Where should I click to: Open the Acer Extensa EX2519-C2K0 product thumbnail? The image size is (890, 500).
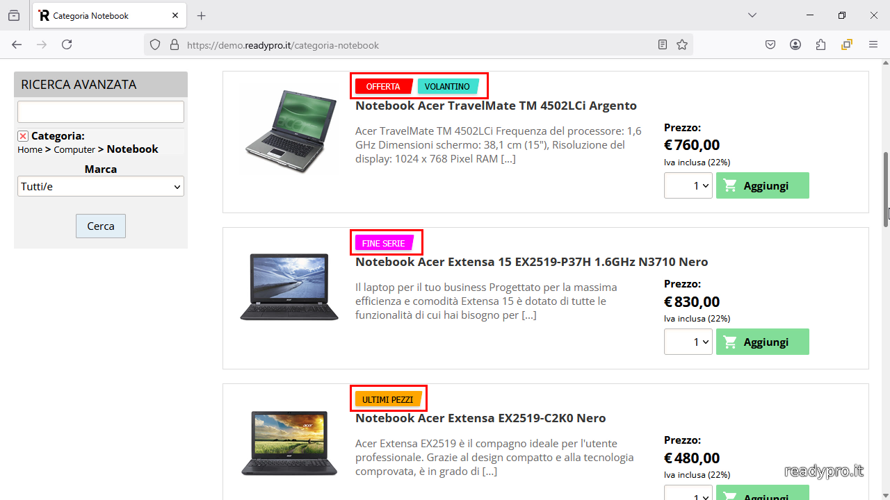pos(289,443)
